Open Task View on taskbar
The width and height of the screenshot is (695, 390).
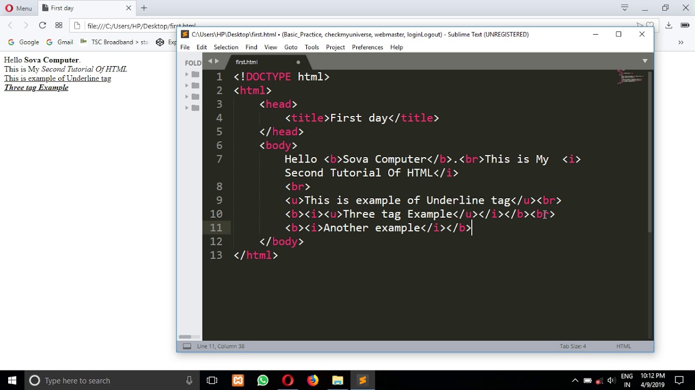click(x=212, y=381)
